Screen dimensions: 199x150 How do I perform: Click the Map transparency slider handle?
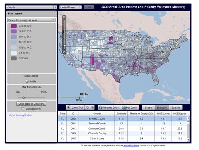coord(24,97)
